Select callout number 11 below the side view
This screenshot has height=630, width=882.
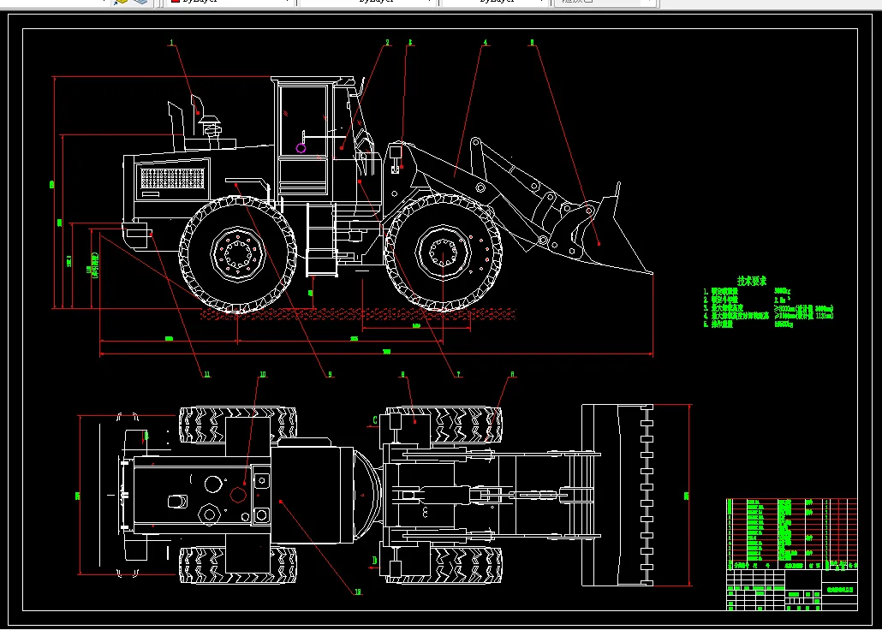click(x=206, y=374)
